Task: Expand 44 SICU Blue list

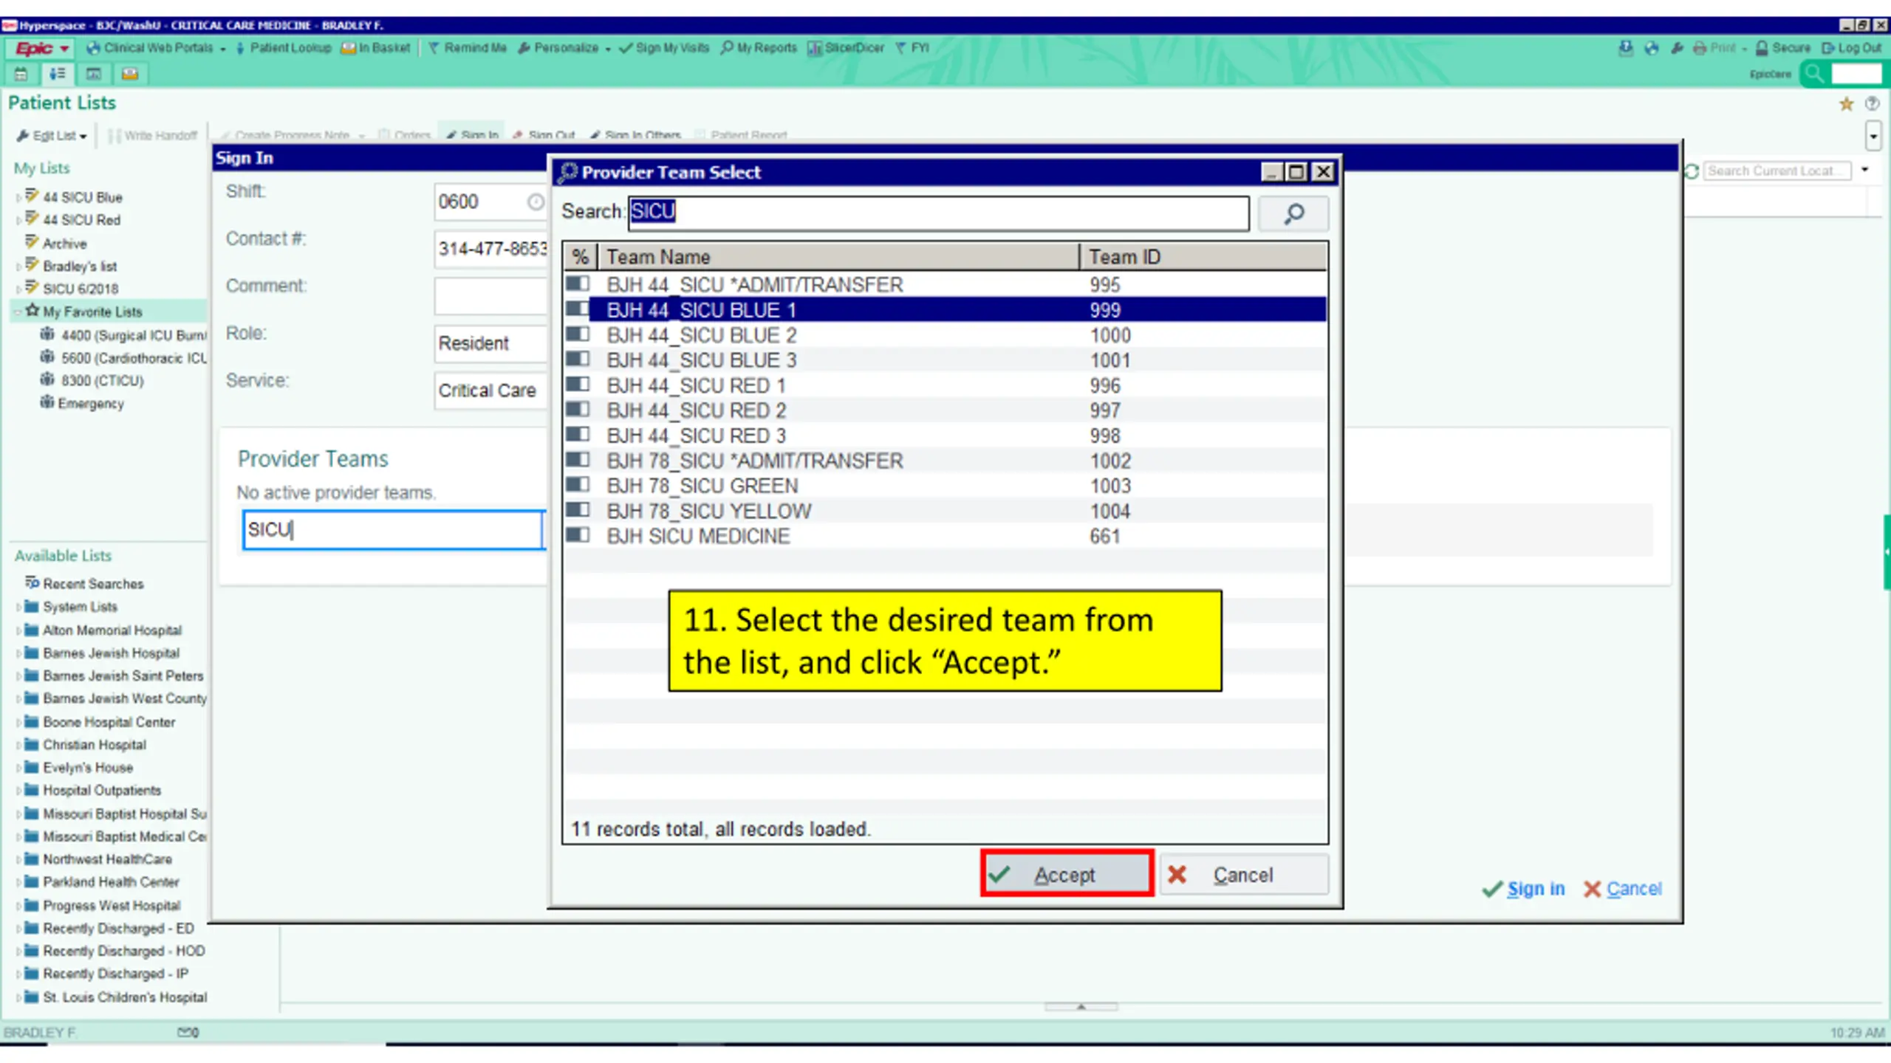Action: click(18, 198)
